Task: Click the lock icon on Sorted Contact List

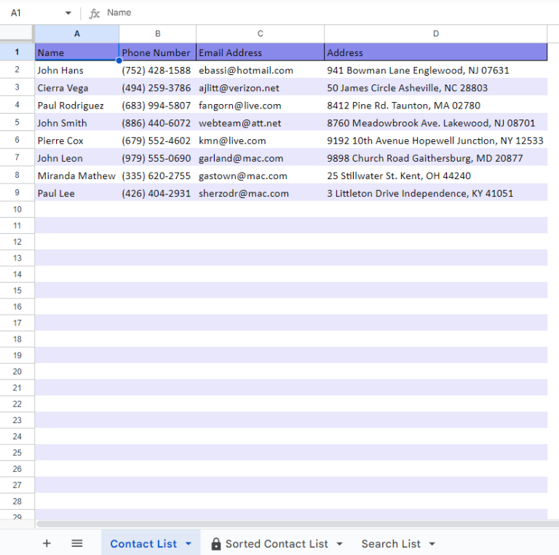Action: 216,543
